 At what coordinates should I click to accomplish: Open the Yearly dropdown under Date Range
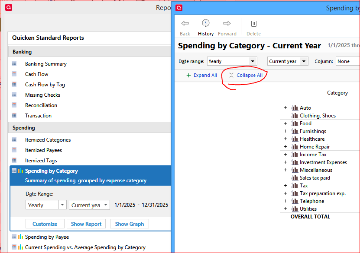point(46,205)
